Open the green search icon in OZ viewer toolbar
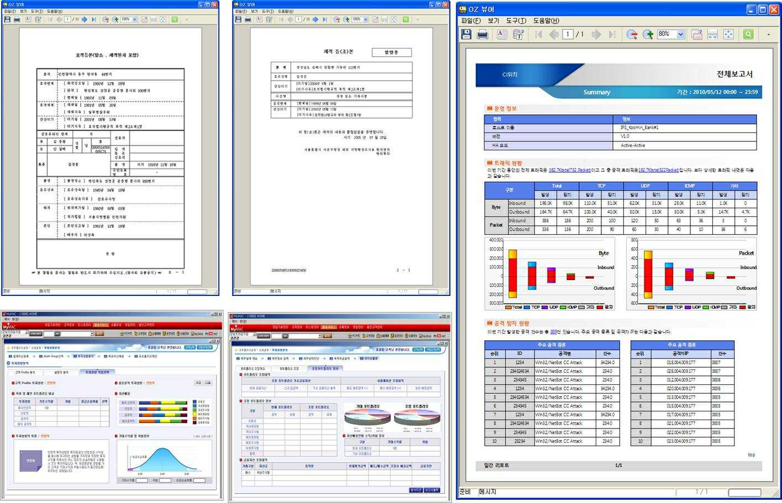Image resolution: width=782 pixels, height=503 pixels. (748, 34)
